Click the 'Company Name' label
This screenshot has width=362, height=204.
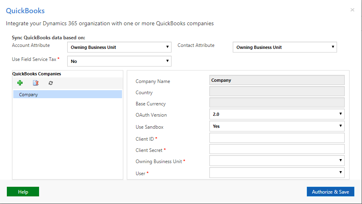coord(153,81)
